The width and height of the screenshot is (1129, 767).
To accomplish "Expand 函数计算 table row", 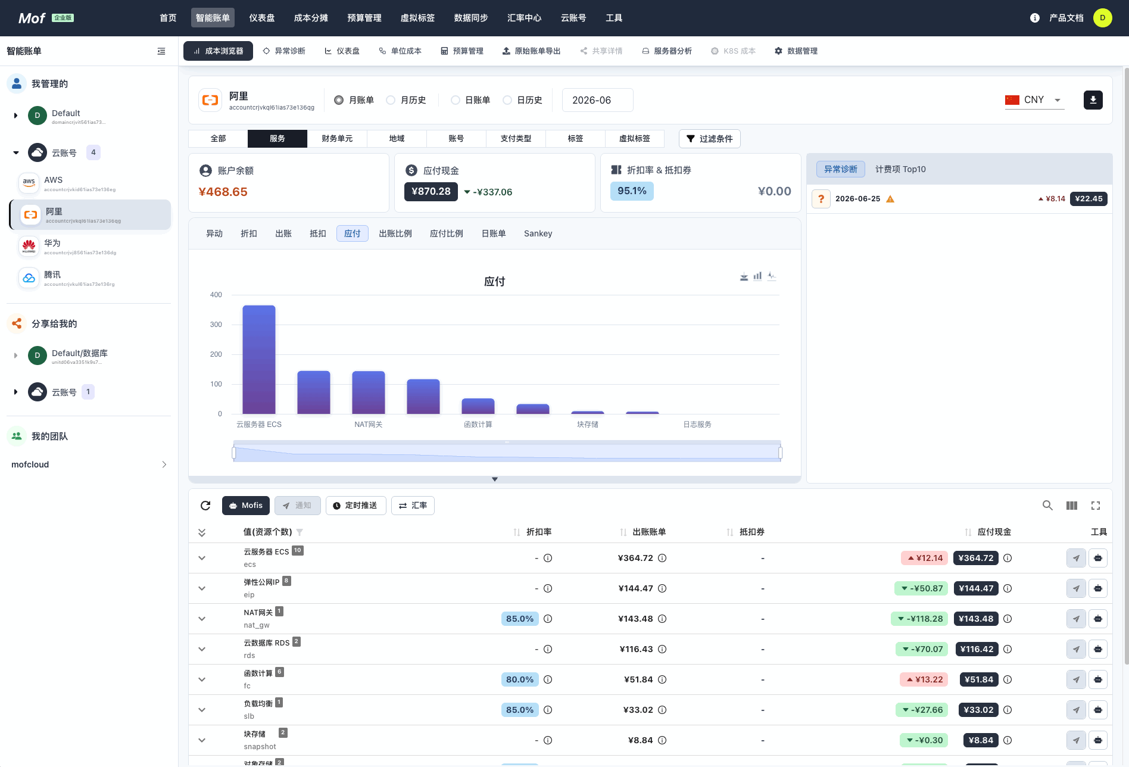I will (202, 679).
